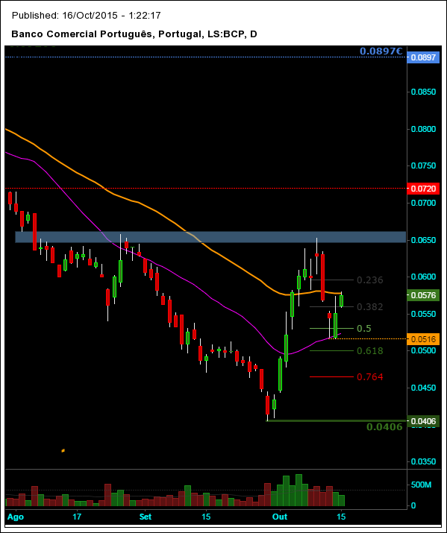Click the 0.0897€ annotation text
The image size is (447, 533).
(381, 51)
